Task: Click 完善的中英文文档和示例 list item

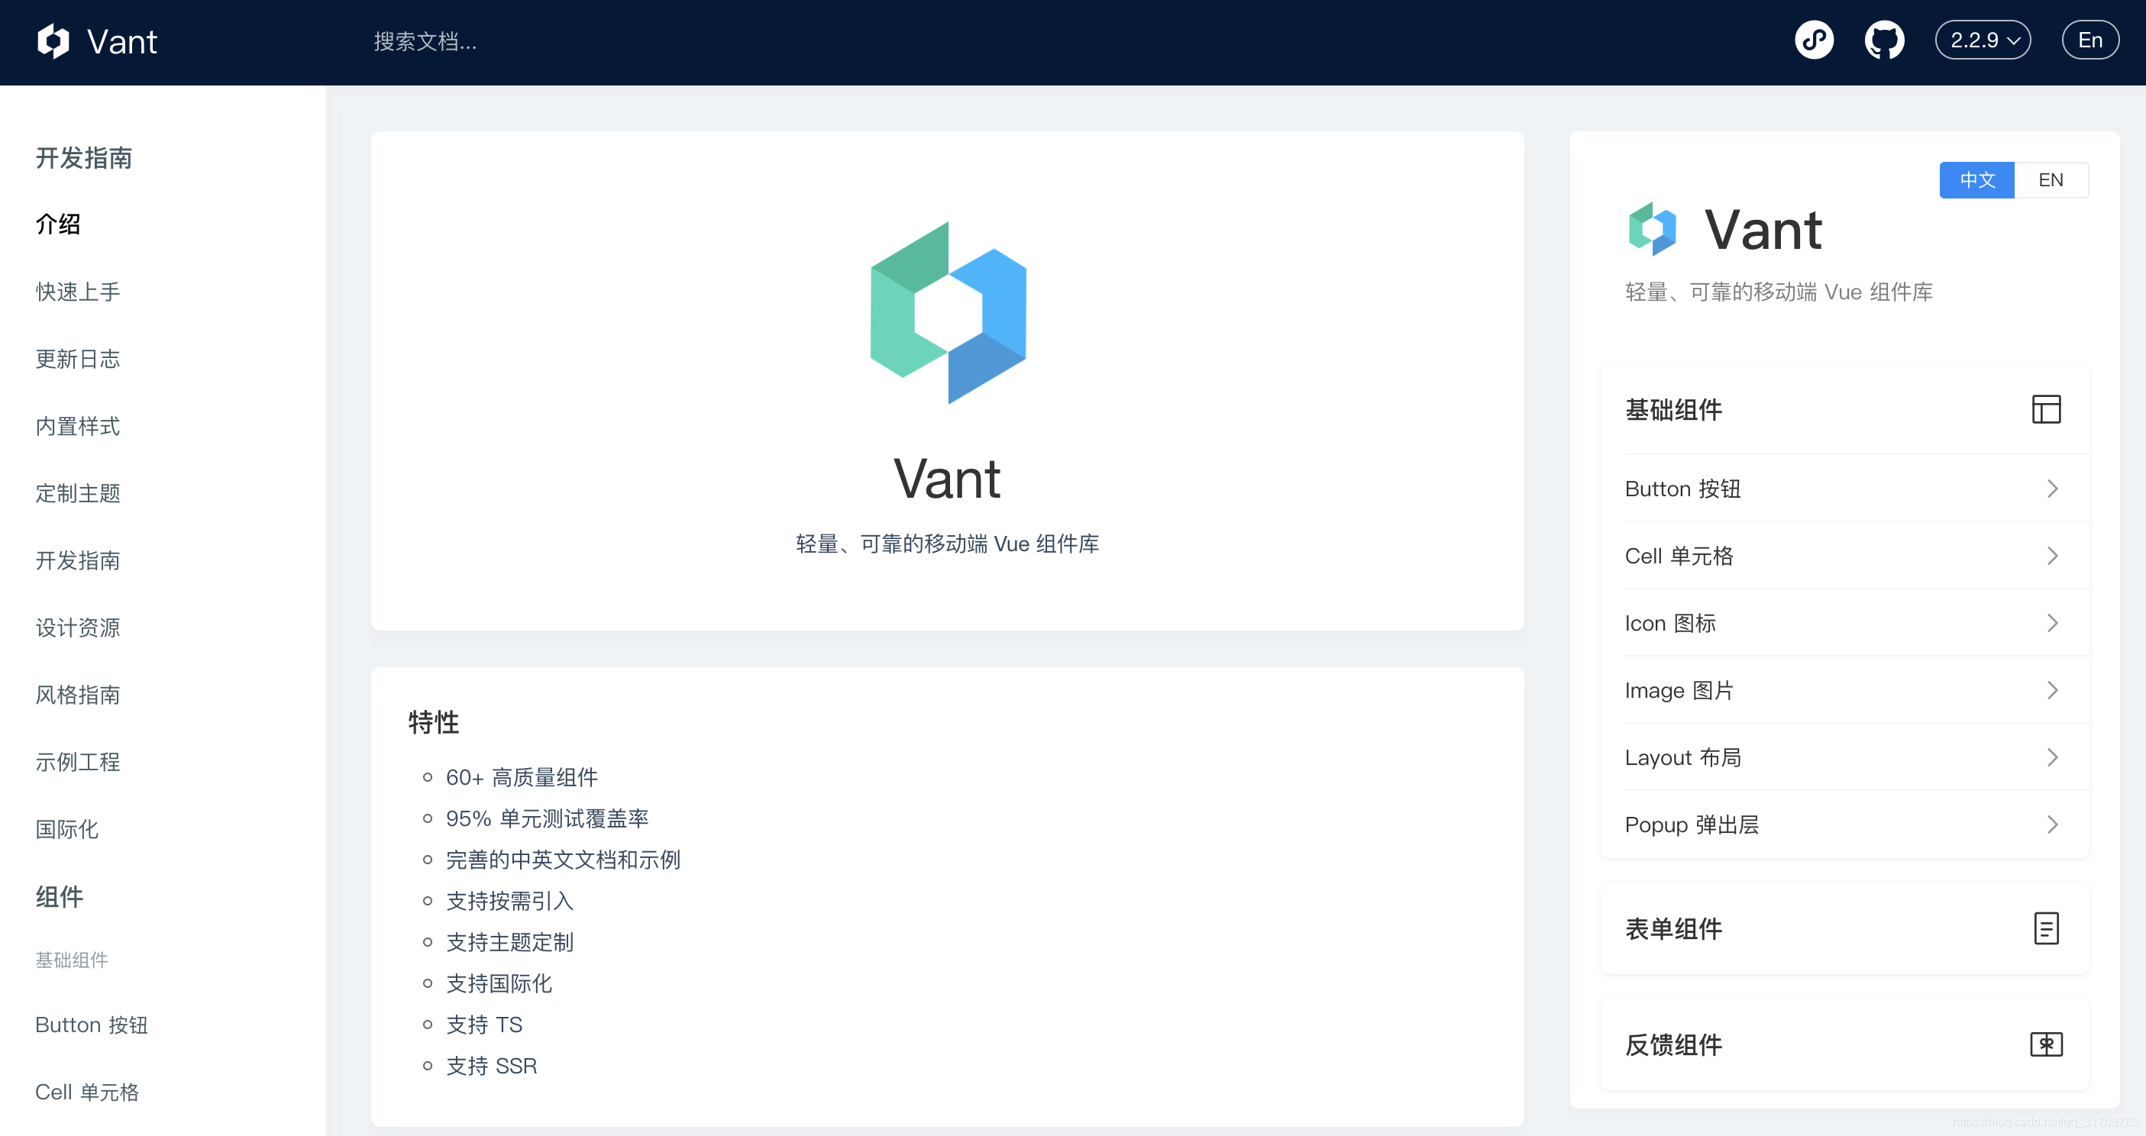Action: [x=563, y=860]
